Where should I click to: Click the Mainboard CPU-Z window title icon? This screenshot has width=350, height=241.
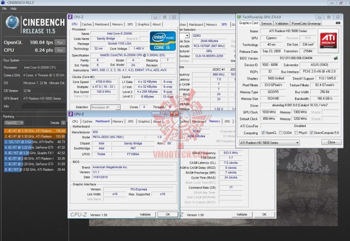point(71,114)
